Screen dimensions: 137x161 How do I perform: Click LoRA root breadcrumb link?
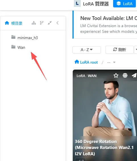(x=86, y=62)
